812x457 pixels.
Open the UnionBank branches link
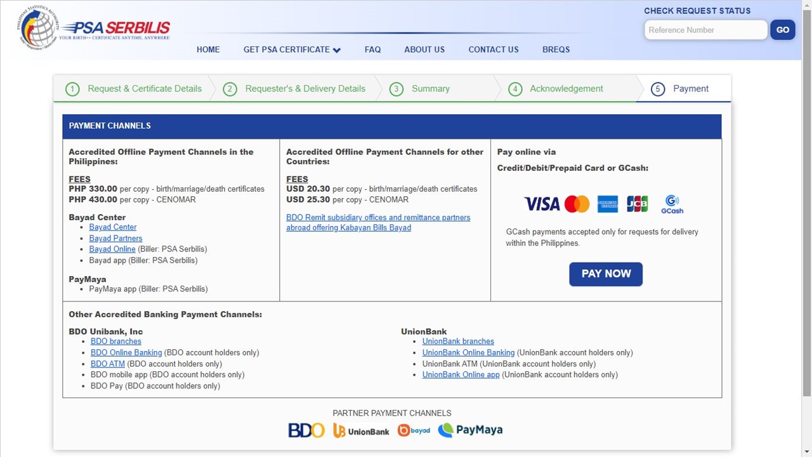pyautogui.click(x=458, y=341)
